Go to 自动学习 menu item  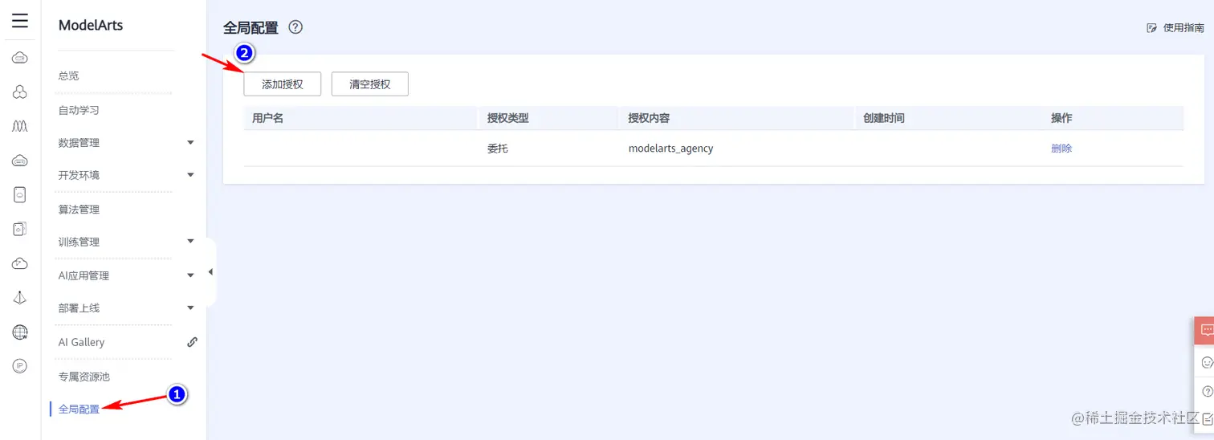[x=79, y=110]
